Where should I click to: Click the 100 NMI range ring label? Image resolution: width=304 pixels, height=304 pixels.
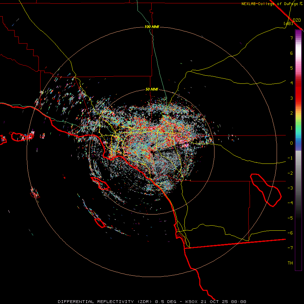152,27
